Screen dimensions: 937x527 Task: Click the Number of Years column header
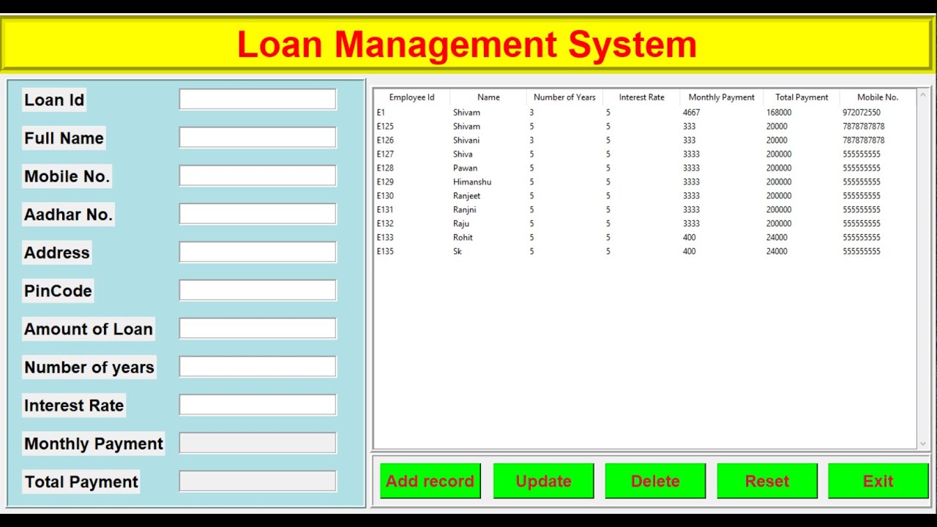[x=564, y=97]
